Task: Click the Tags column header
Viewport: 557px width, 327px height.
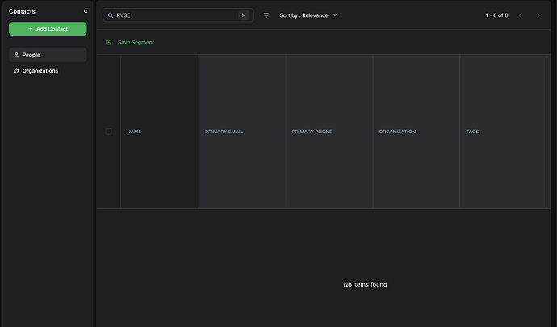Action: (472, 132)
